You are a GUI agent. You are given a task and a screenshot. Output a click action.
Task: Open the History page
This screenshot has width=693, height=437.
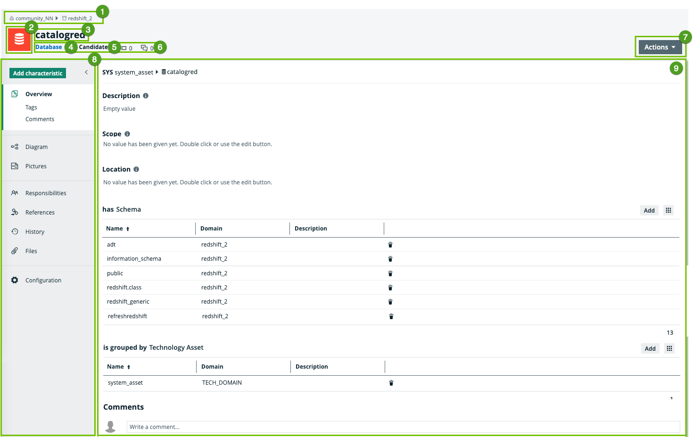34,232
